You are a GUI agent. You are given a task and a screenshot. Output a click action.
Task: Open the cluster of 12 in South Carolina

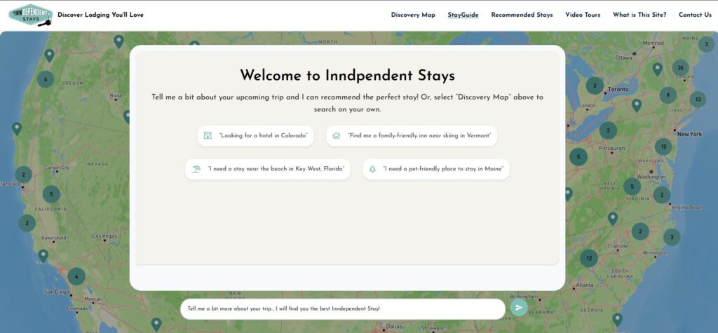tap(589, 259)
